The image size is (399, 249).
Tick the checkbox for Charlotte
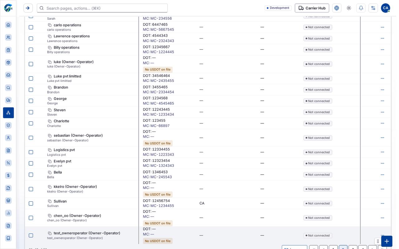(31, 124)
